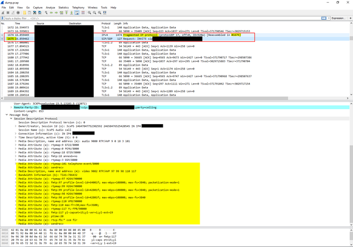The image size is (353, 247).
Task: Open the display filter bookmarks icon
Action: click(2, 18)
